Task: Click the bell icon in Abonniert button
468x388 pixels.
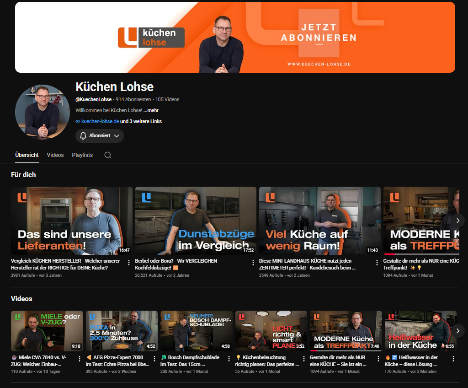Action: [x=83, y=136]
